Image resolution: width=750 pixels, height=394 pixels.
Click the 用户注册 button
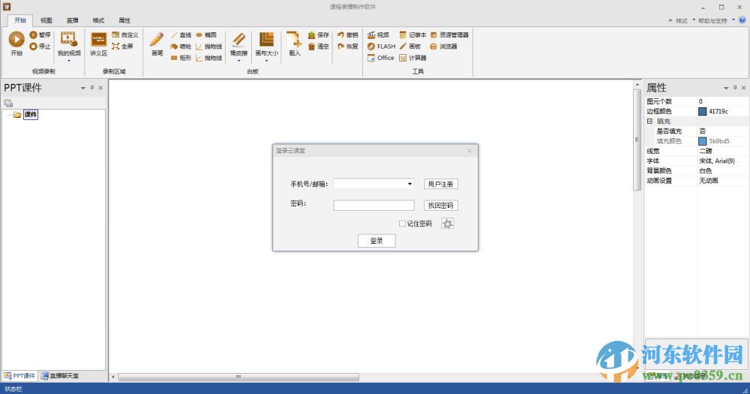click(440, 184)
